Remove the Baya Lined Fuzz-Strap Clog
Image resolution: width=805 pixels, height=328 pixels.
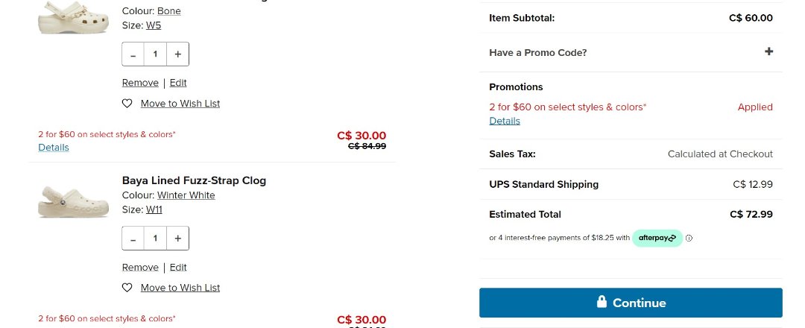pyautogui.click(x=140, y=267)
